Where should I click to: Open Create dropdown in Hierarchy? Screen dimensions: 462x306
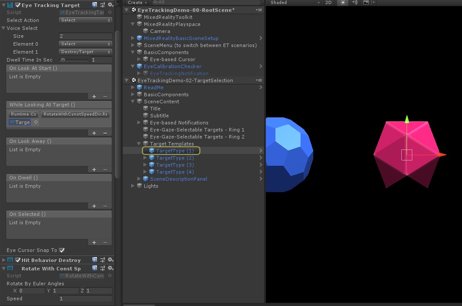[137, 2]
